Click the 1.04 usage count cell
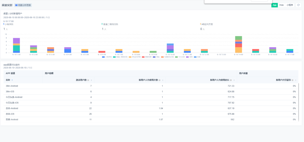Image resolution: width=304 pixels, height=142 pixels. [161, 108]
